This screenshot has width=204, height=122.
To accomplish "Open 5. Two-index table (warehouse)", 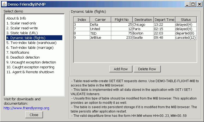I will point(34,43).
